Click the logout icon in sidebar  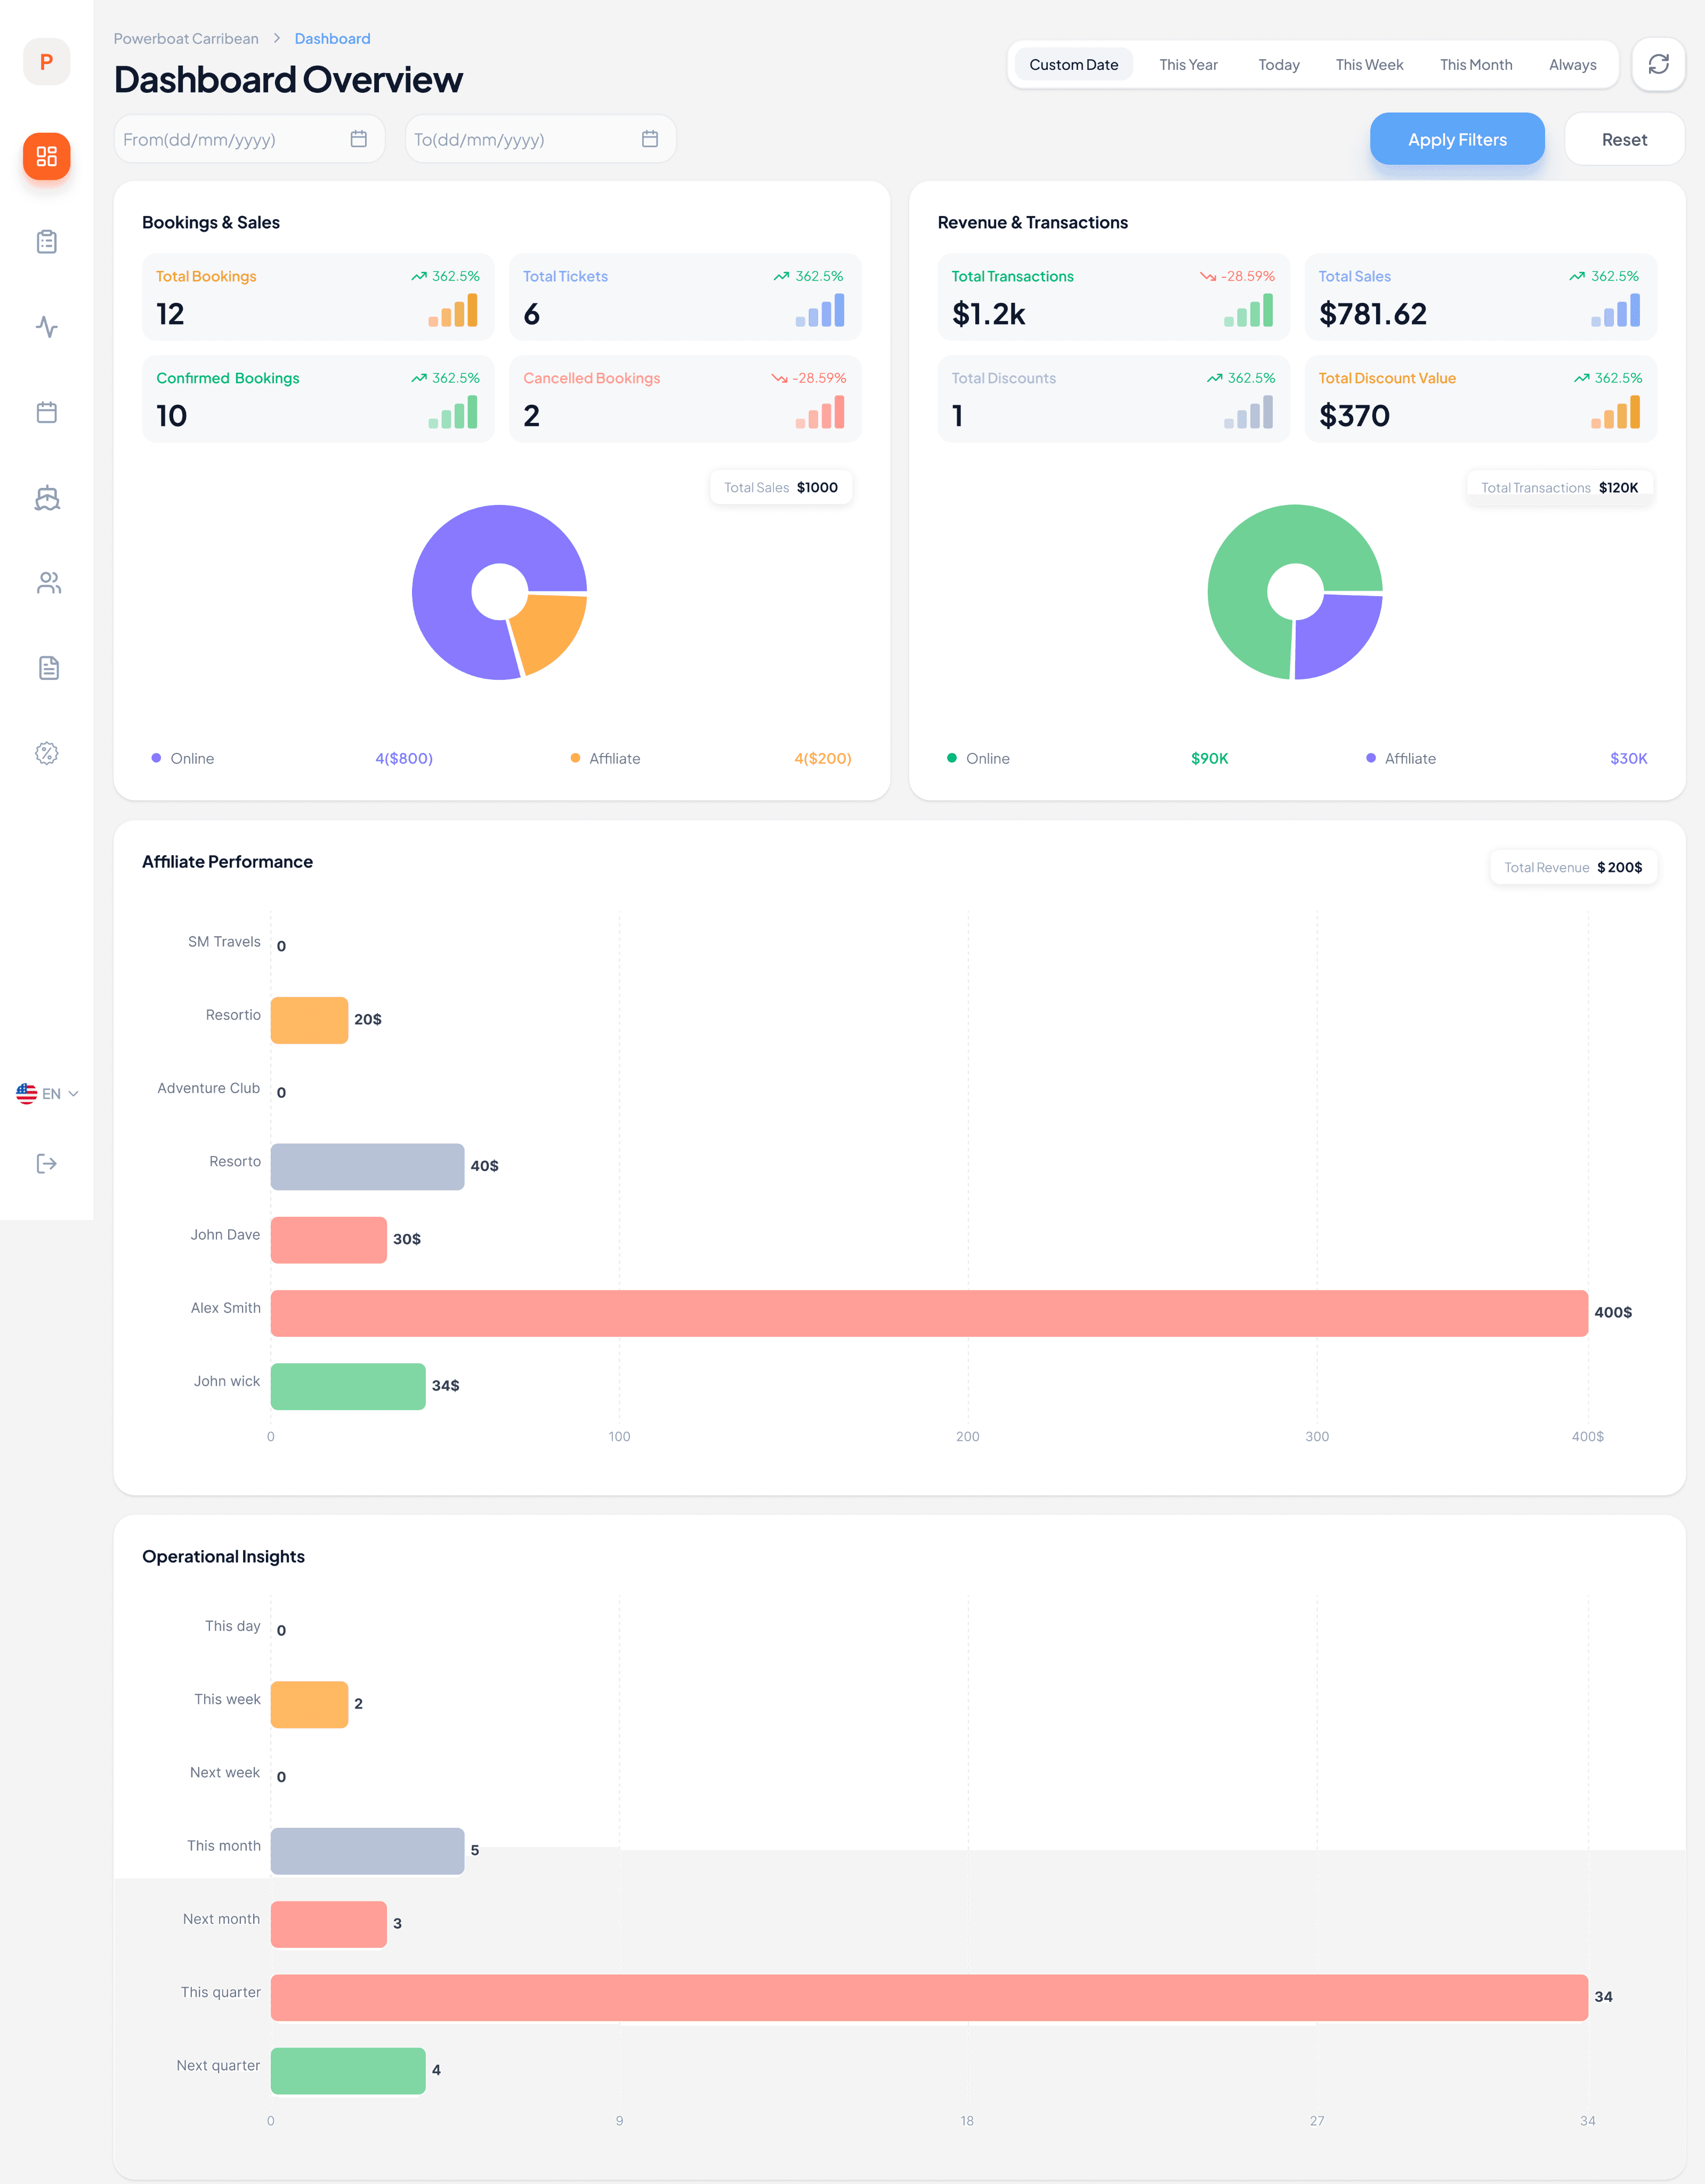pos(47,1163)
